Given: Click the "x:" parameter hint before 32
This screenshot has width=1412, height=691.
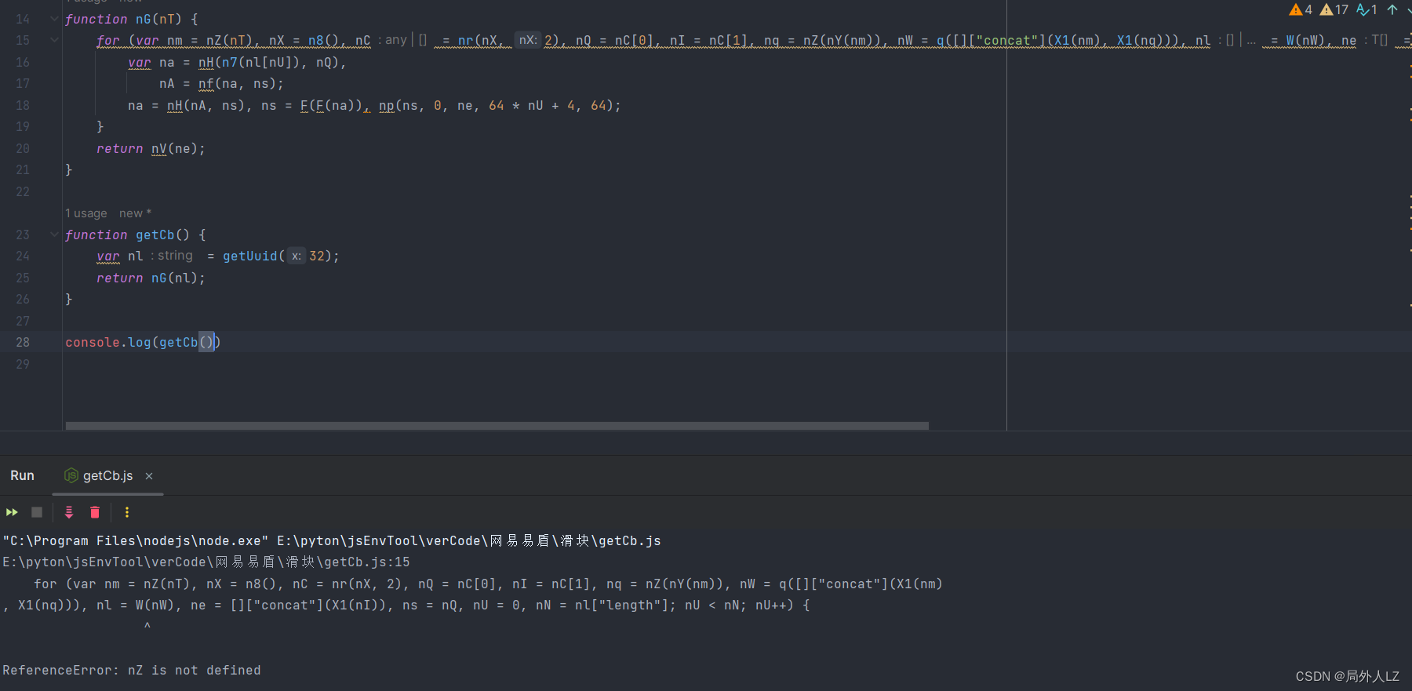Looking at the screenshot, I should pos(296,256).
